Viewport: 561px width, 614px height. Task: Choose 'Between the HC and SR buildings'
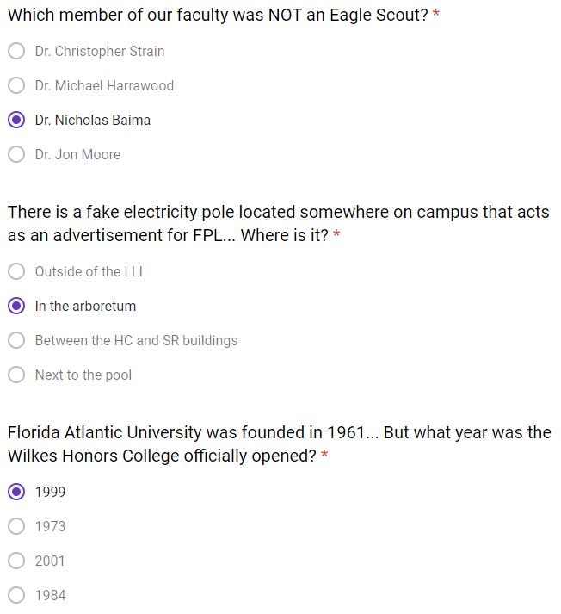(x=16, y=340)
